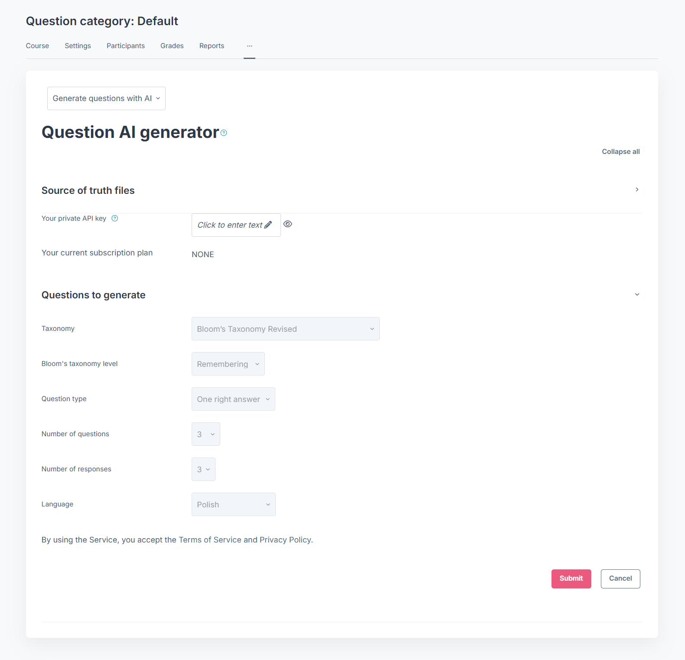685x660 pixels.
Task: Open the Generate questions with AI dropdown
Action: (x=106, y=98)
